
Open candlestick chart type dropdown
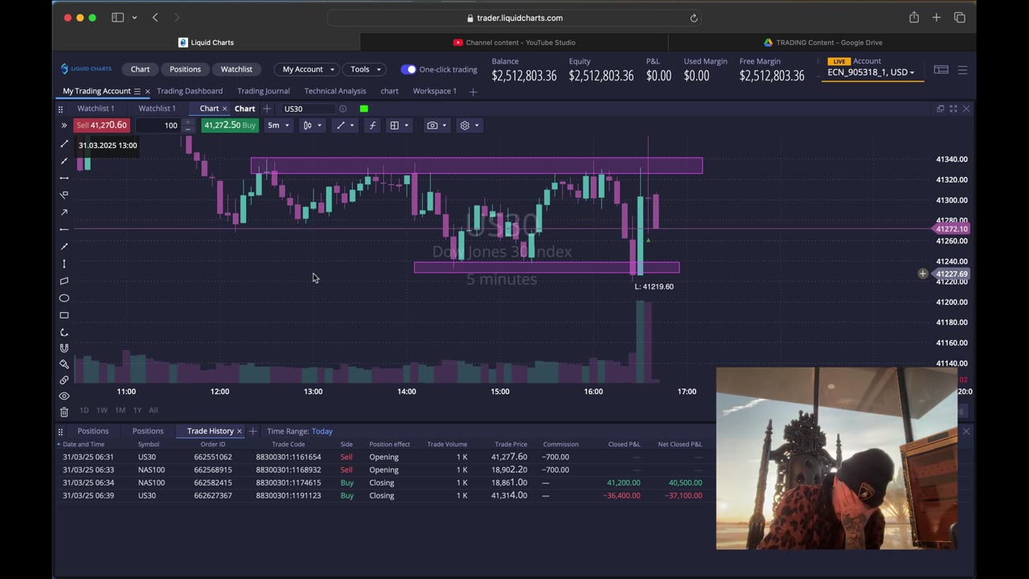pos(312,125)
